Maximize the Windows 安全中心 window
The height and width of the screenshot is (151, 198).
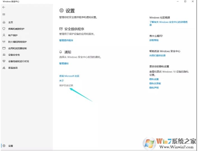point(185,1)
